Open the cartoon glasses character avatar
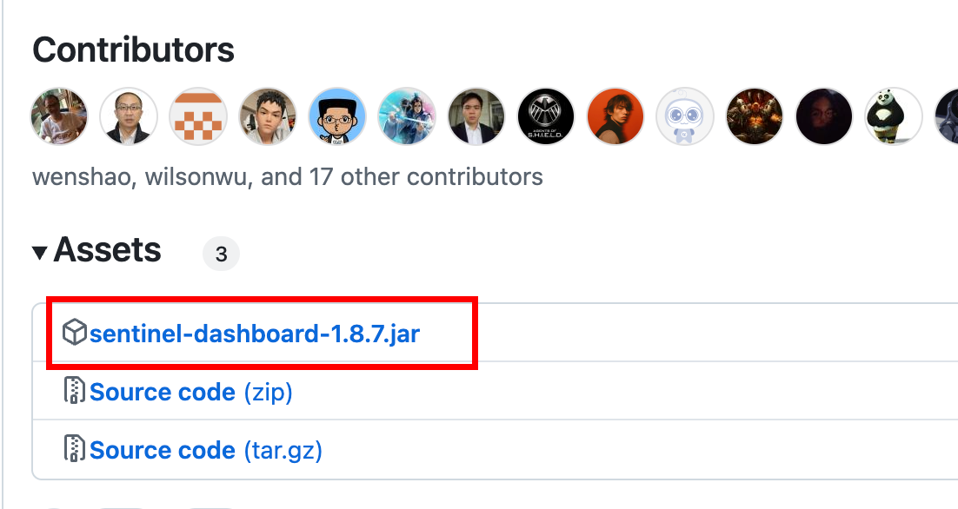 pyautogui.click(x=337, y=116)
